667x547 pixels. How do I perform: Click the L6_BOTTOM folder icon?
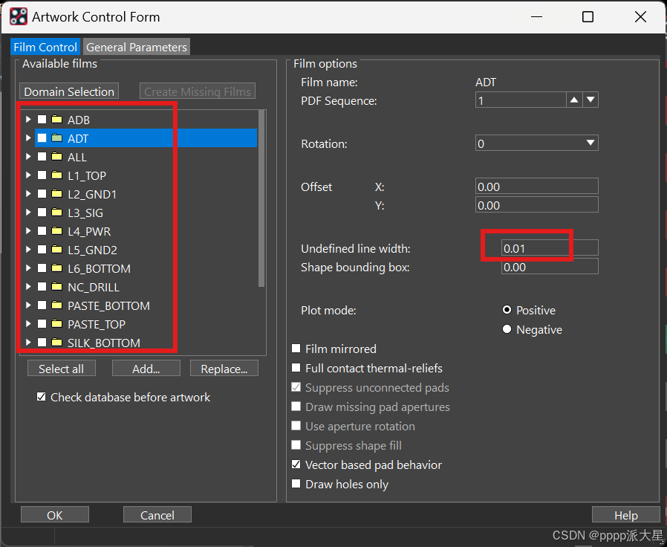coord(56,268)
